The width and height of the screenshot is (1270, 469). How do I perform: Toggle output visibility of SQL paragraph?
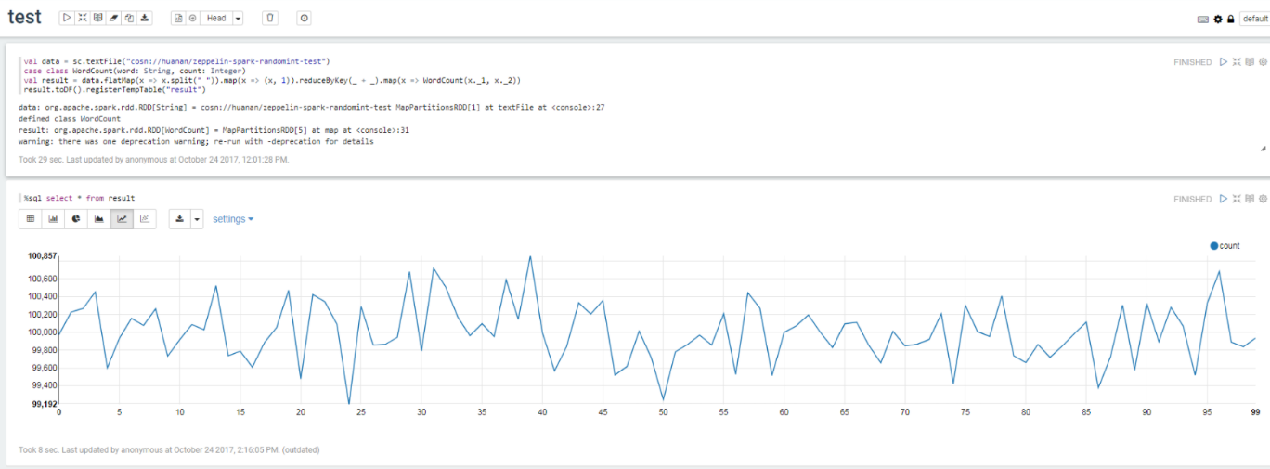point(1250,199)
